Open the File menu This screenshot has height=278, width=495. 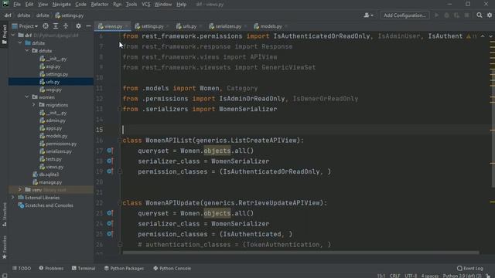[17, 5]
